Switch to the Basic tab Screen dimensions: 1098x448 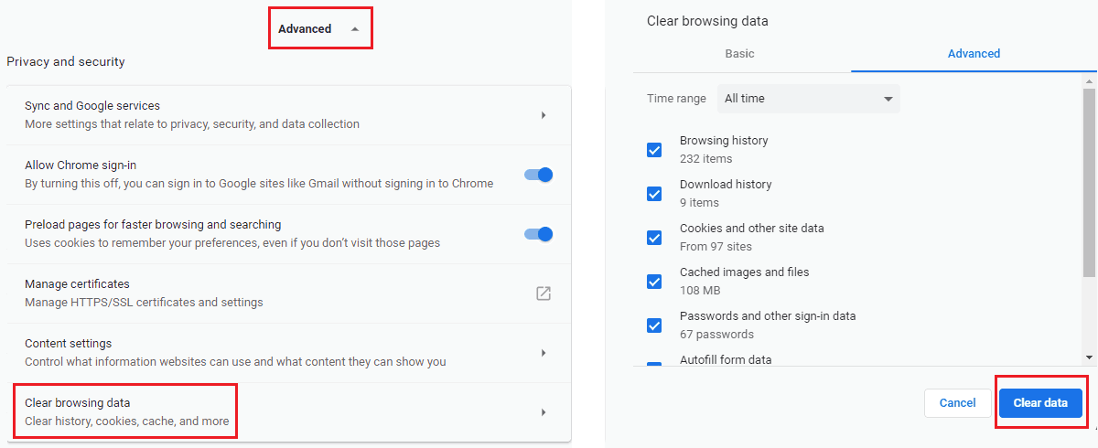tap(740, 54)
